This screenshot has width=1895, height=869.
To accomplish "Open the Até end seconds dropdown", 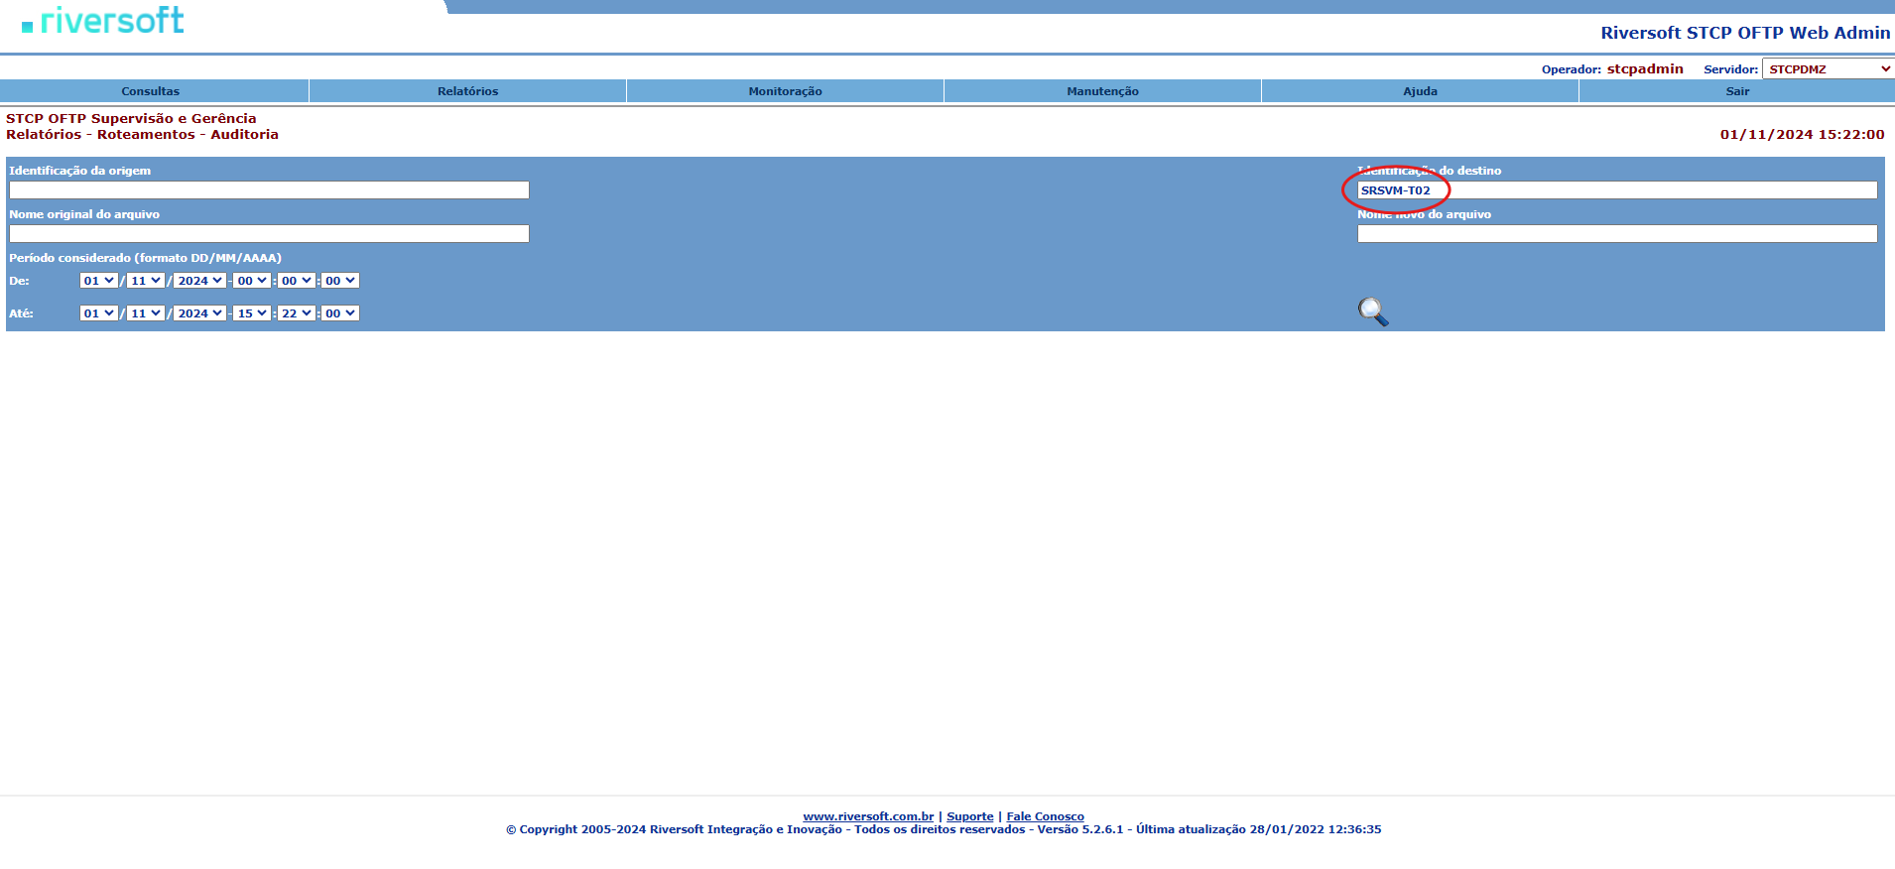I will [340, 313].
